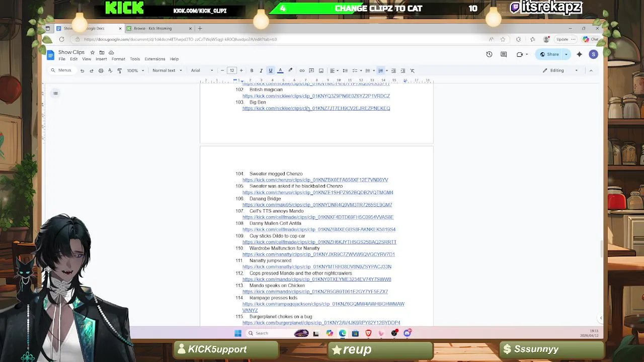Click the font size field showing 12
This screenshot has width=644, height=362.
click(232, 70)
